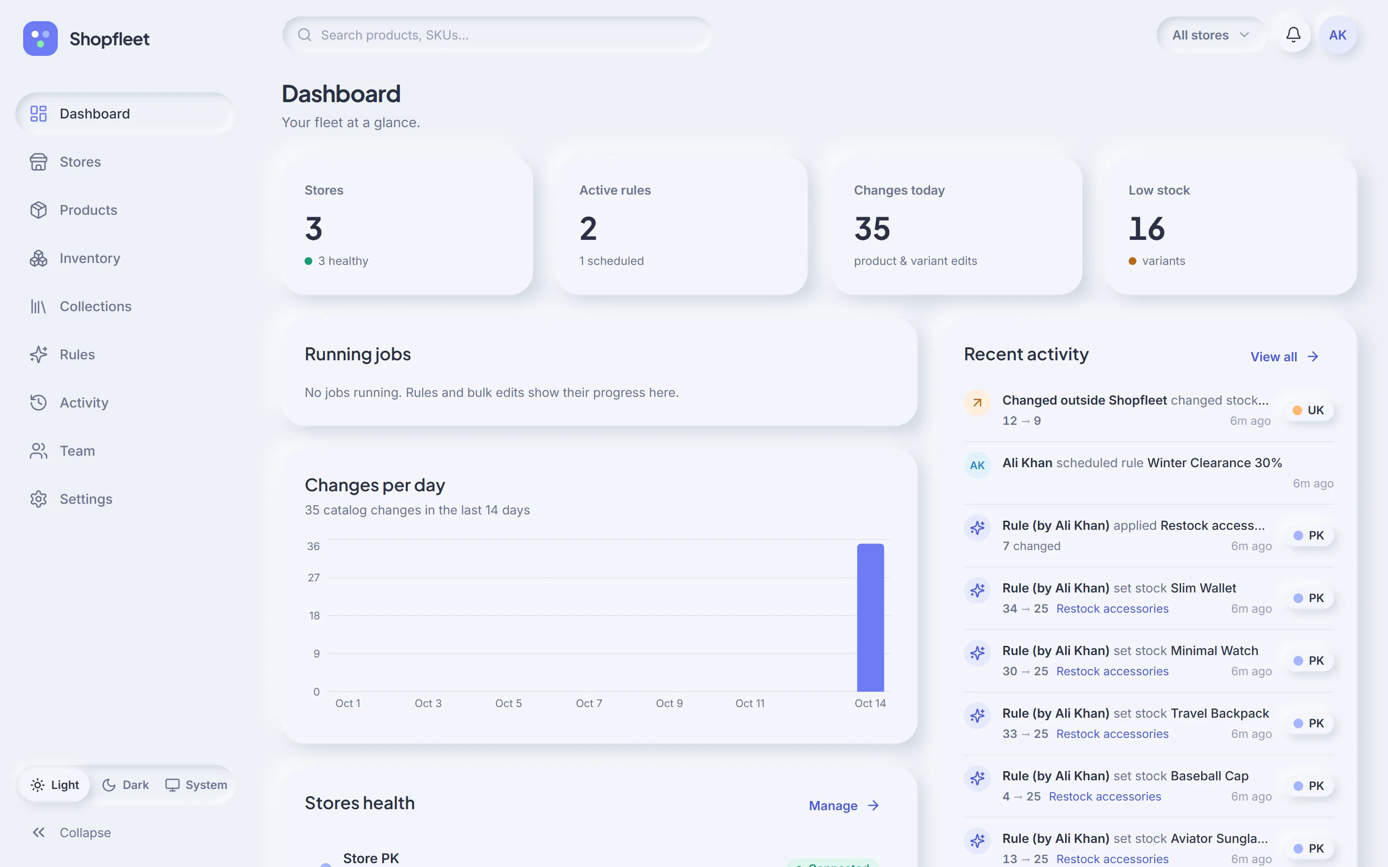Open the notifications bell
This screenshot has height=867, width=1388.
click(1293, 35)
